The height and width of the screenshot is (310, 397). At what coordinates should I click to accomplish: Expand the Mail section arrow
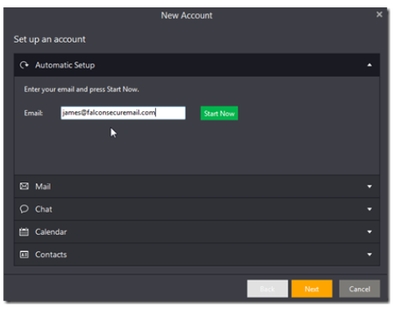(369, 186)
